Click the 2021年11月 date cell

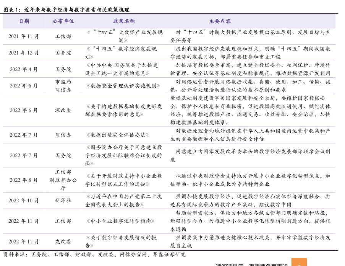click(24, 36)
